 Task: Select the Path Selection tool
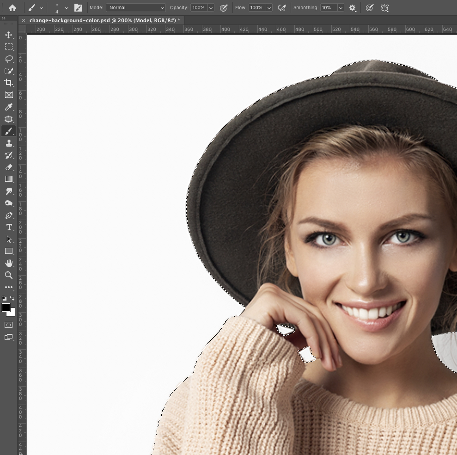coord(9,240)
